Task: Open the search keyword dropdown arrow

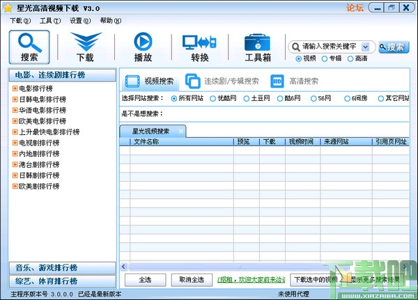Action: pyautogui.click(x=365, y=47)
